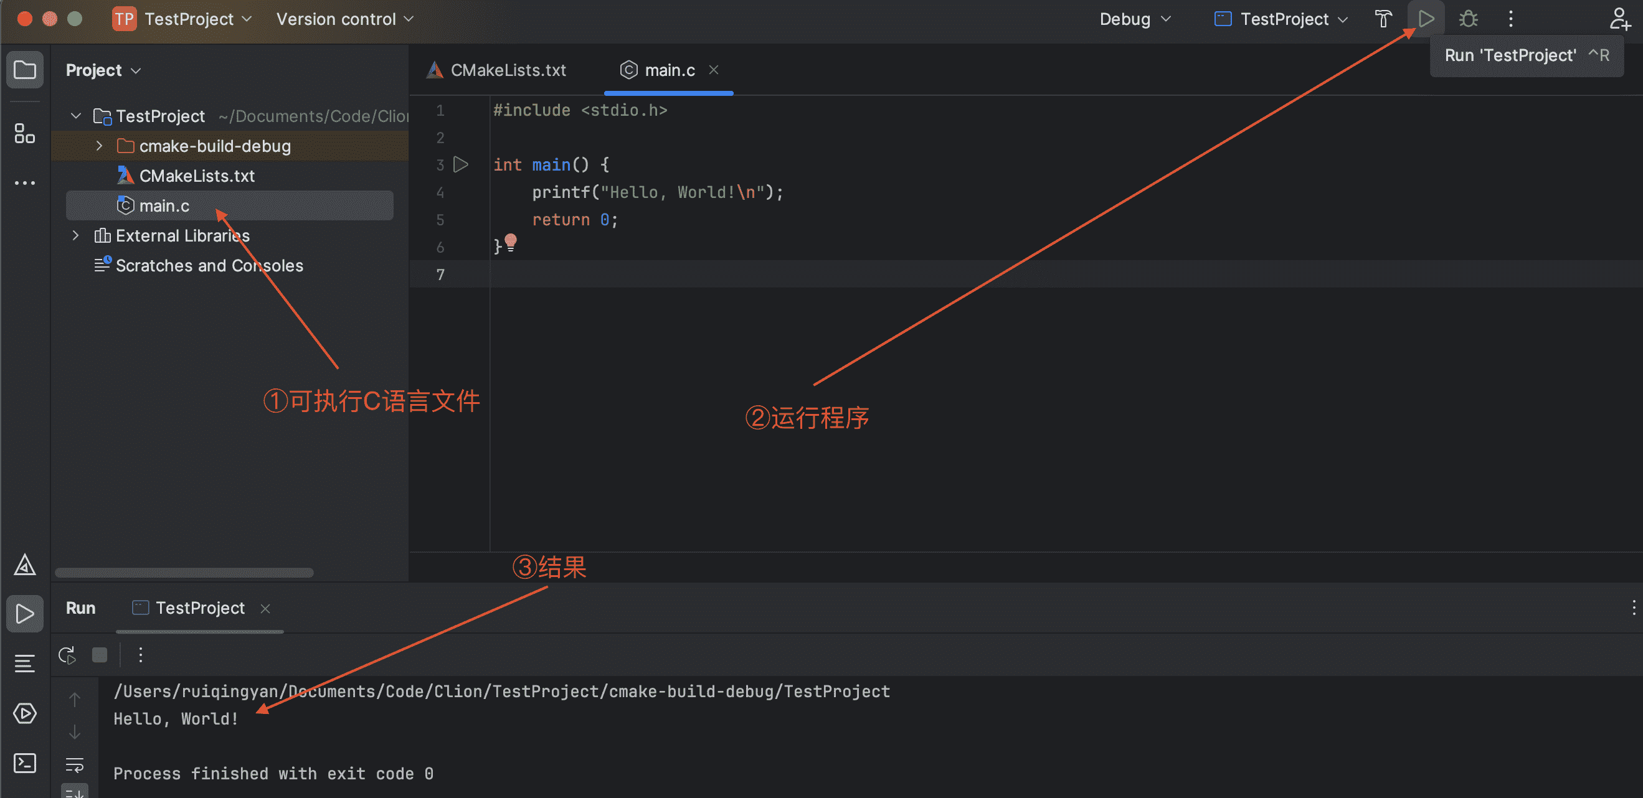Stop the process with the stop square

[x=100, y=655]
